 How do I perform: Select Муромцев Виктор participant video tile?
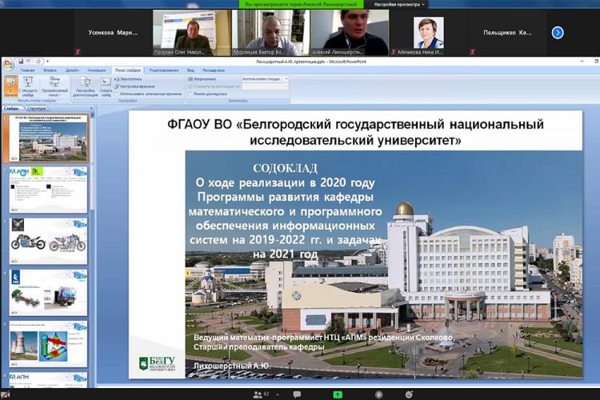271,33
